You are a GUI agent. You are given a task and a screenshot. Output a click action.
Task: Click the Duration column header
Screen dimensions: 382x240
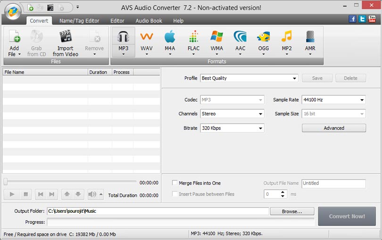100,72
